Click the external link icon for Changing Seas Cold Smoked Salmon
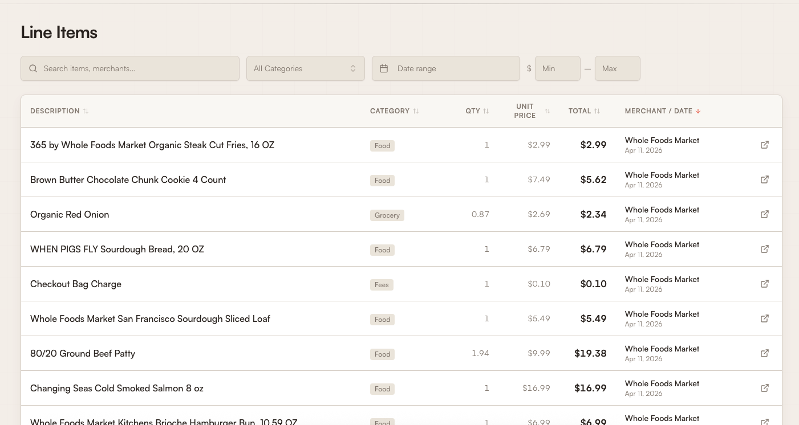Viewport: 799px width, 425px height. click(764, 388)
